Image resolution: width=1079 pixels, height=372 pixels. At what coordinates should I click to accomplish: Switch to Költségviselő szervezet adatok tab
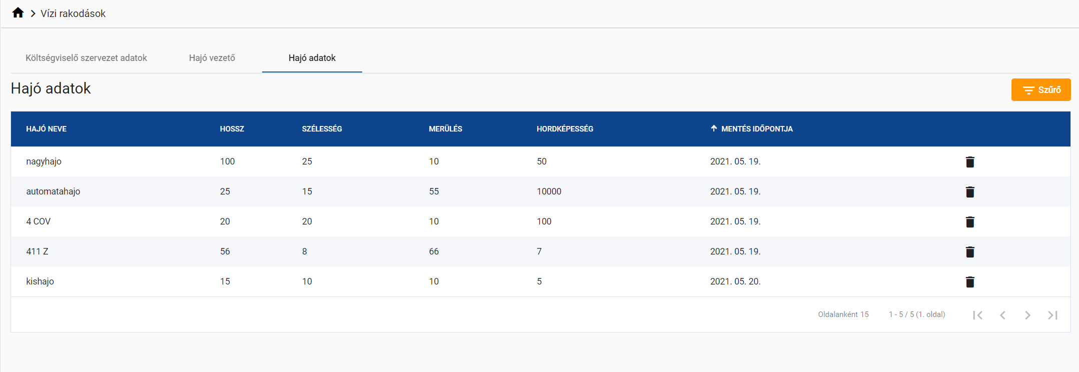[86, 58]
